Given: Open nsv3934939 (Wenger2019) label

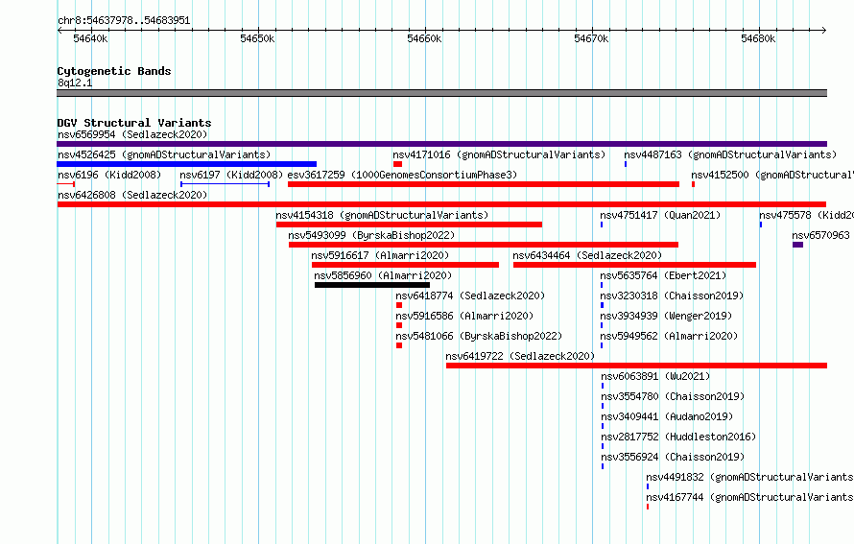Looking at the screenshot, I should pos(666,316).
